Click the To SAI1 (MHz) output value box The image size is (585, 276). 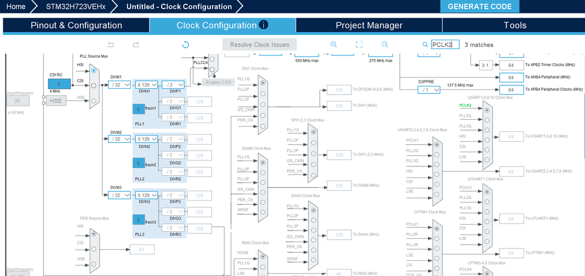point(339,106)
